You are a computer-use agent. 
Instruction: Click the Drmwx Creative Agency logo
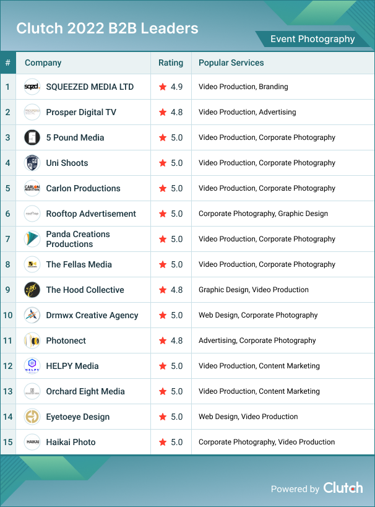(x=32, y=315)
